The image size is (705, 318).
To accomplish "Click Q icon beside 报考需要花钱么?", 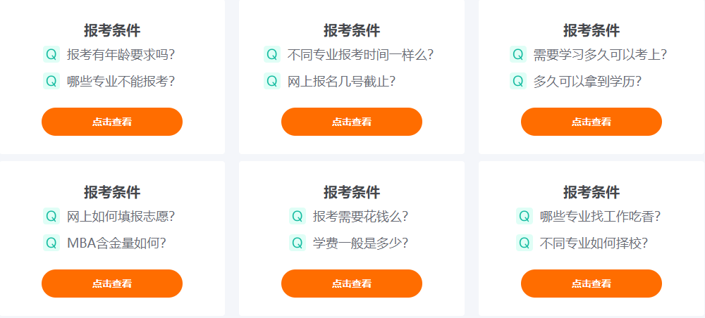I will (298, 217).
